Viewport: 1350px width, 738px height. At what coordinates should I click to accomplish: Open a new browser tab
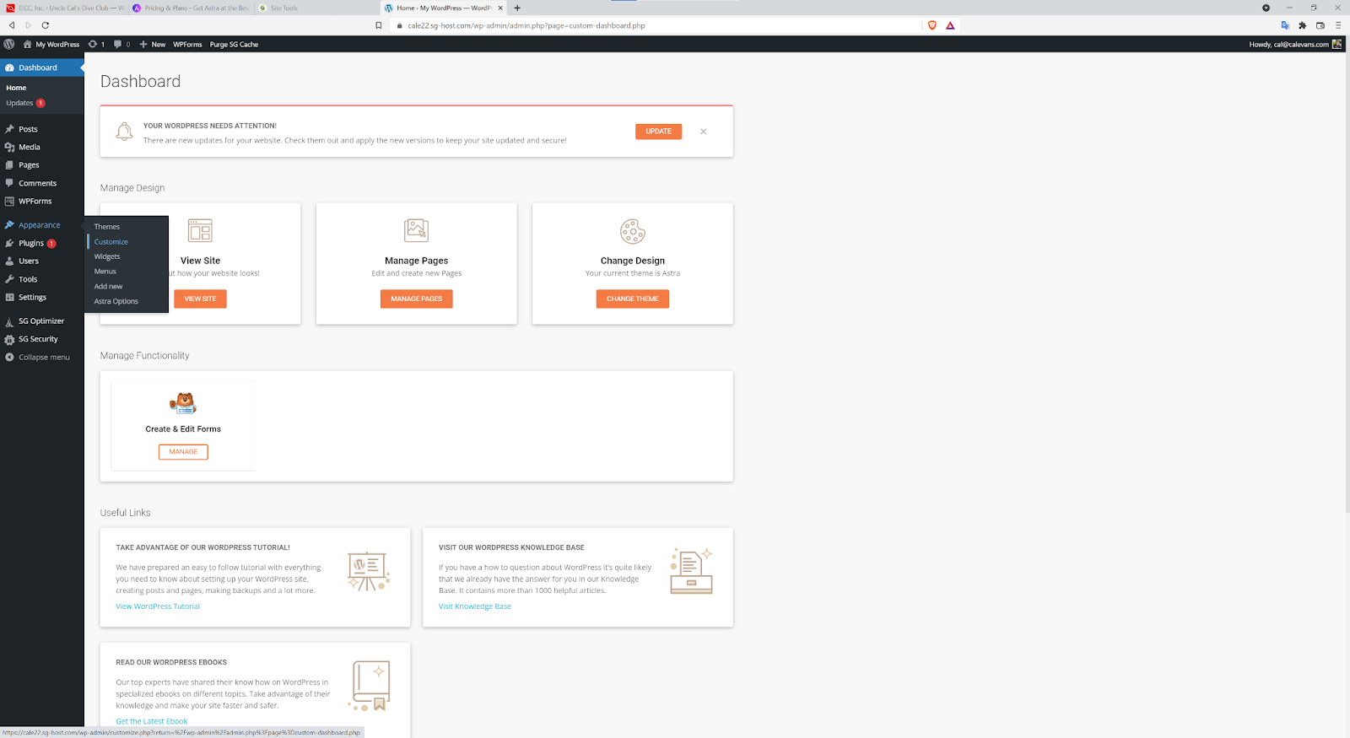(x=517, y=8)
